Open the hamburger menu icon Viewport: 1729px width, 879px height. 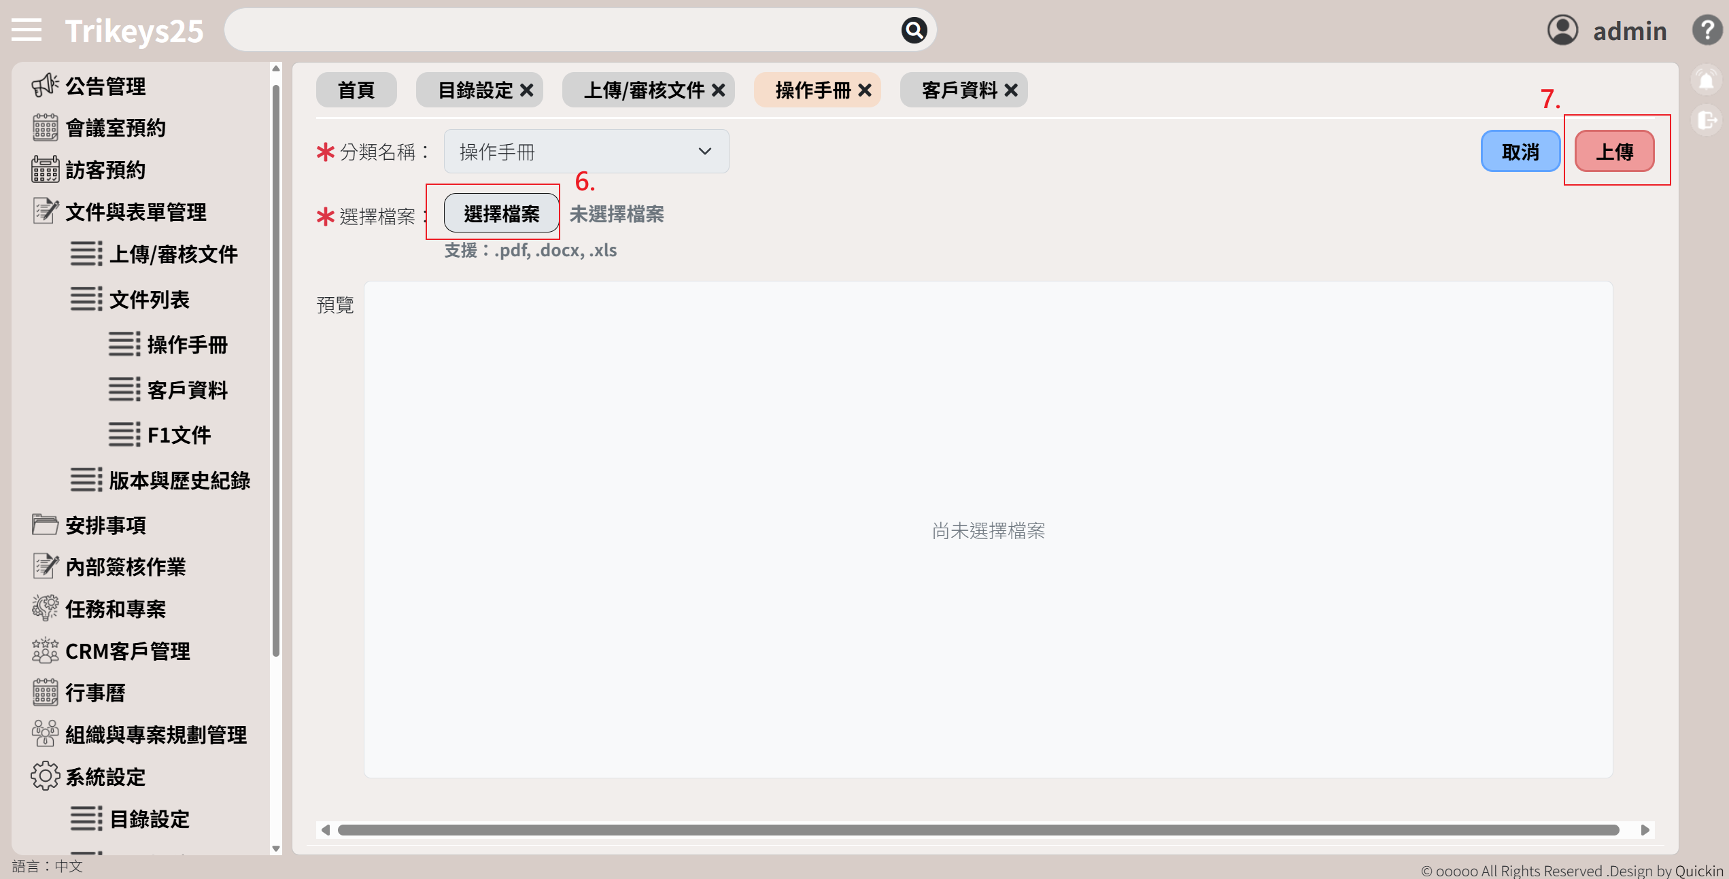(27, 30)
